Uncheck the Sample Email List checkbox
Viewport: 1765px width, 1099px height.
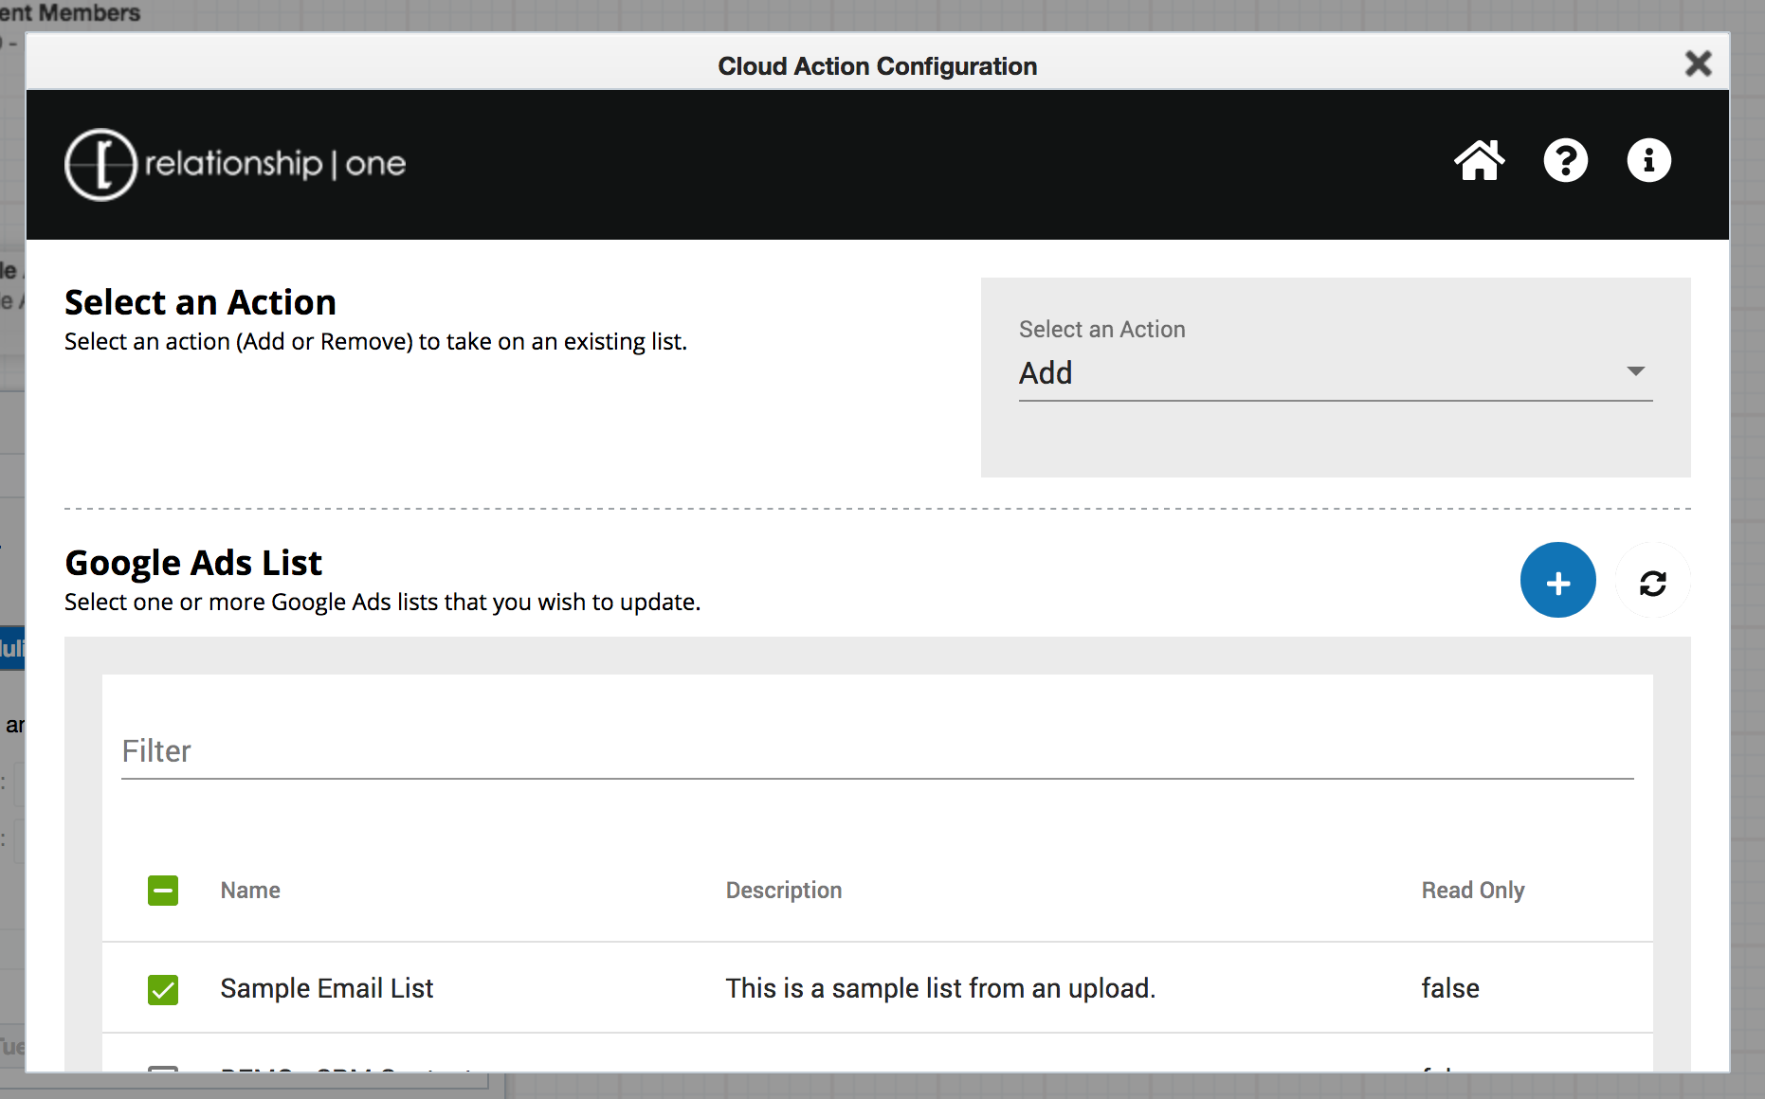click(163, 989)
